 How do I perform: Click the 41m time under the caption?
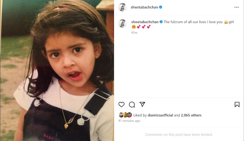tap(134, 32)
